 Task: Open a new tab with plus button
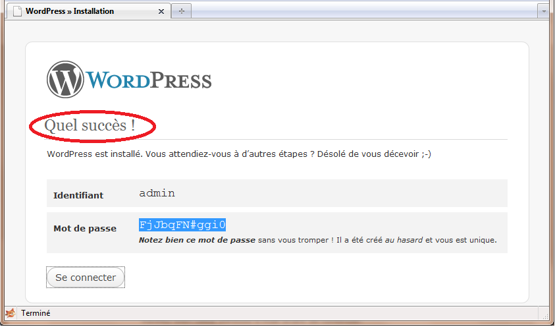pyautogui.click(x=182, y=11)
